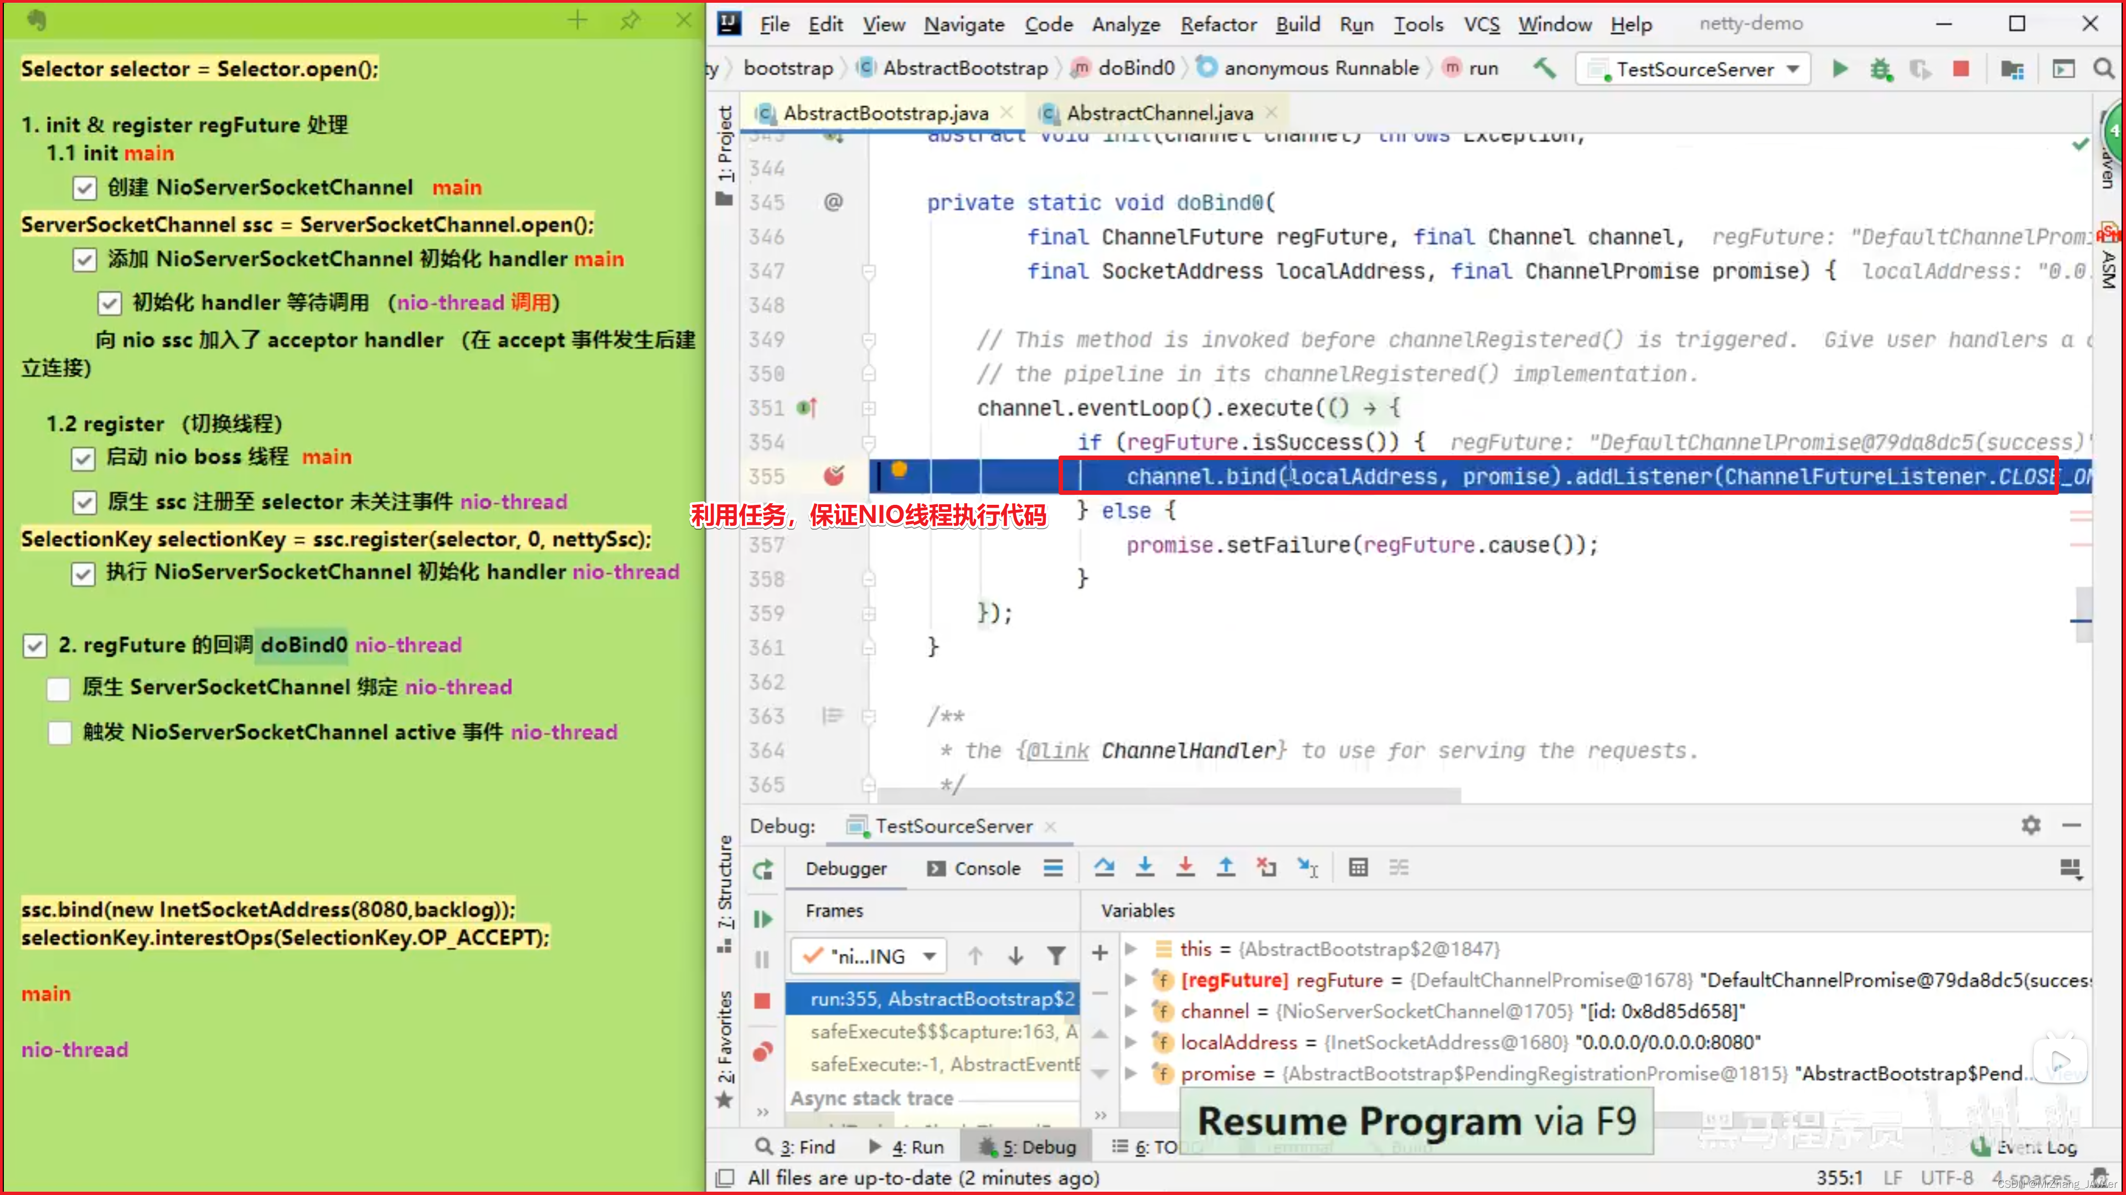Open the Refactor menu
This screenshot has height=1195, width=2126.
pos(1218,24)
